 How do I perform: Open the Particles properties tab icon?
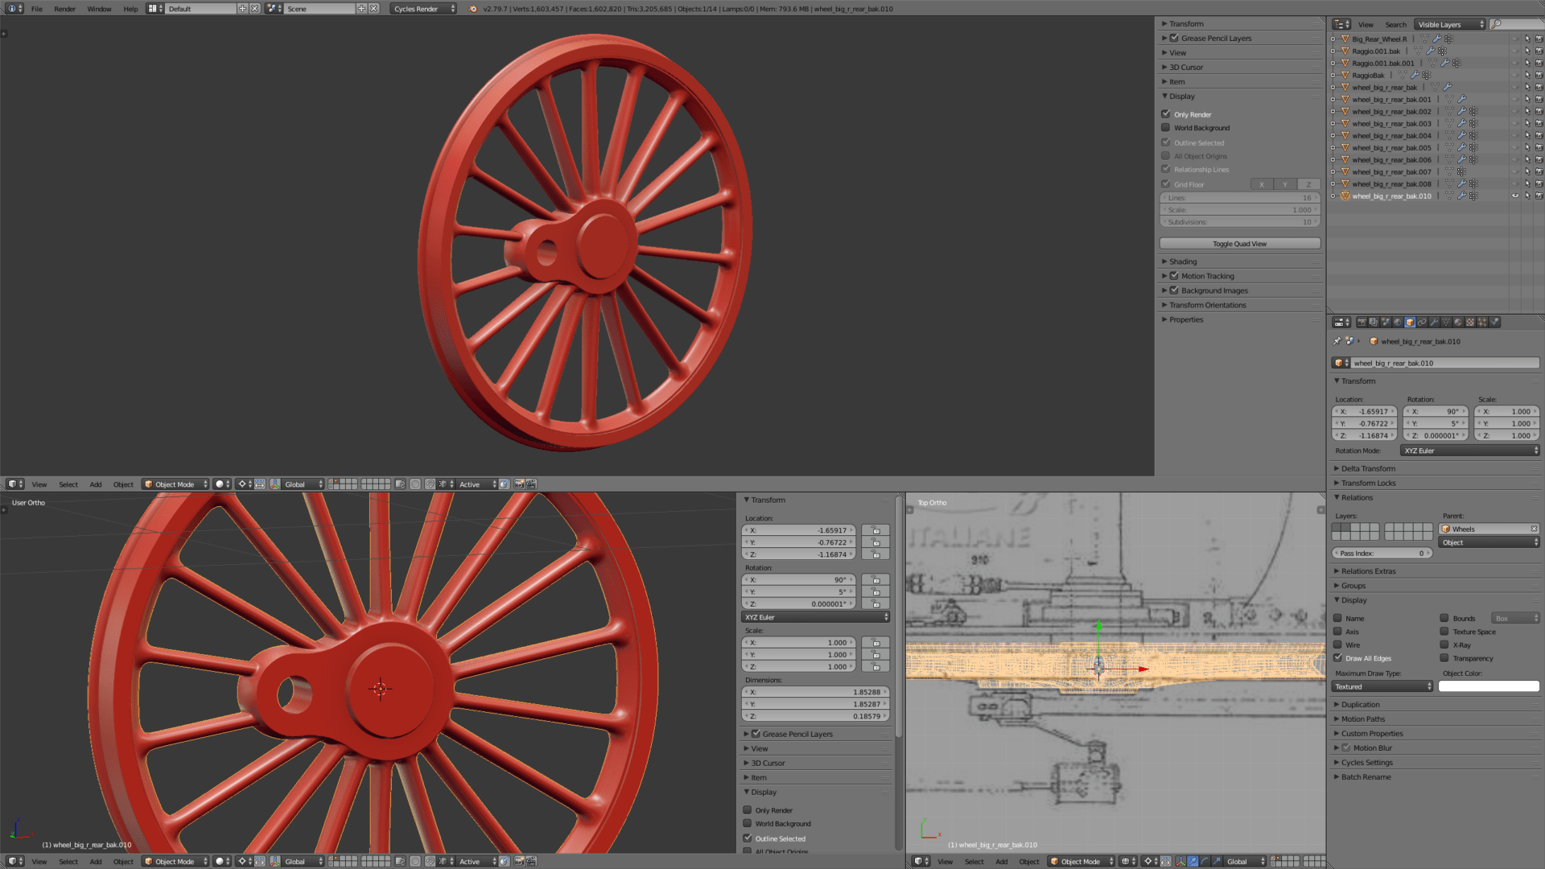coord(1482,322)
